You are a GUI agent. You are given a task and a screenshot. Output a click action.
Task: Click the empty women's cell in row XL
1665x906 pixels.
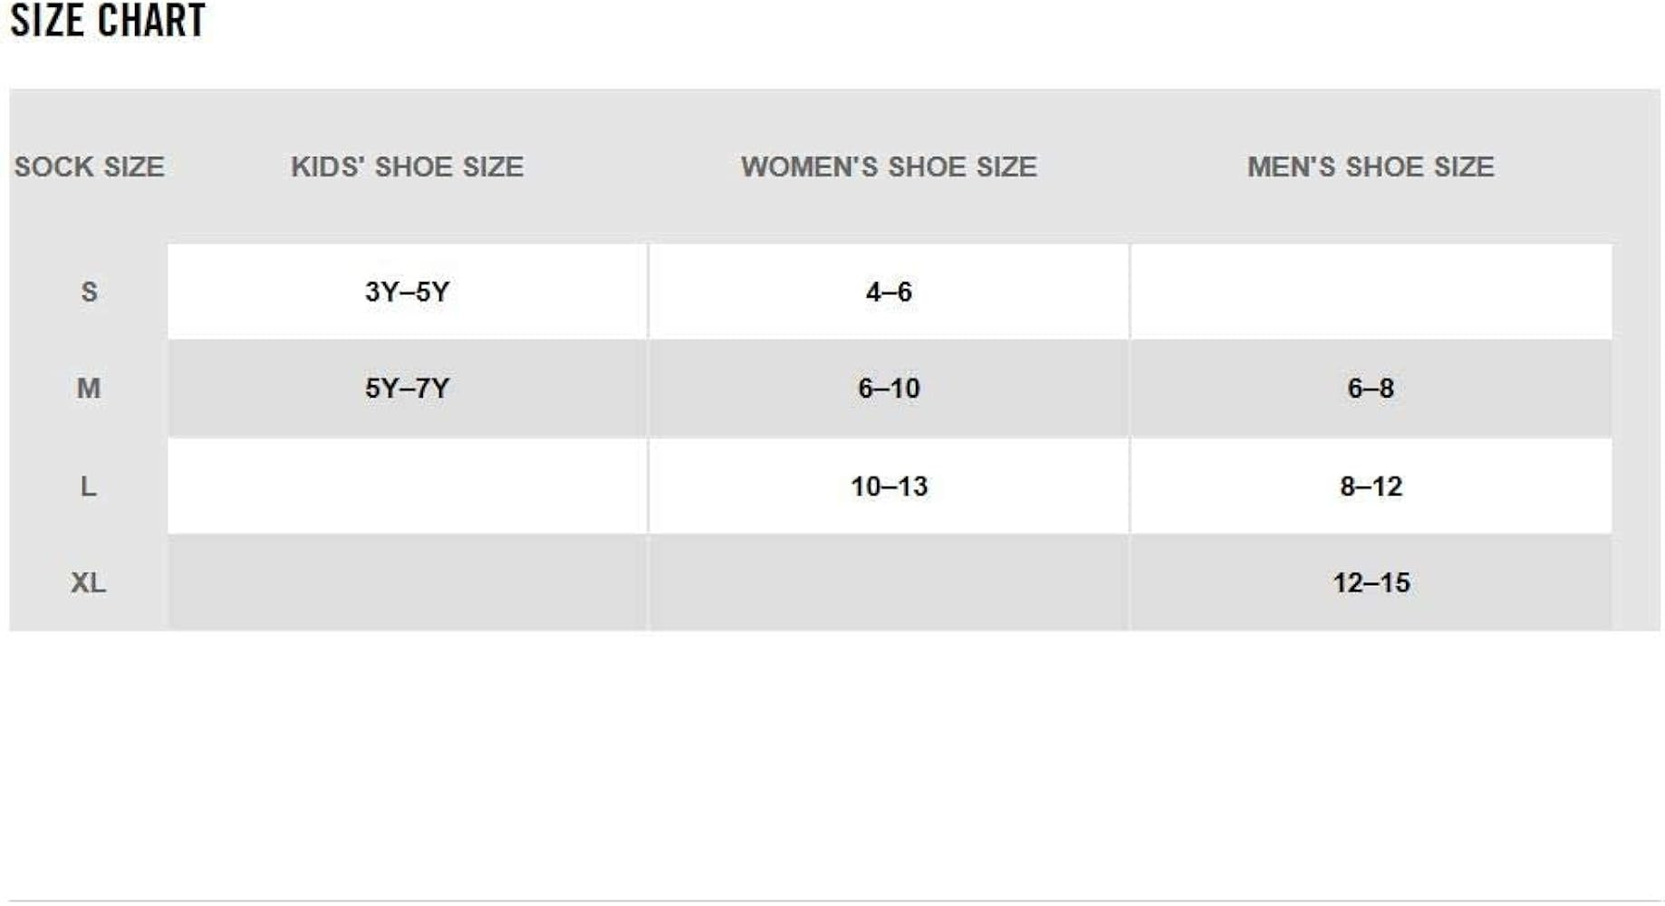click(x=889, y=583)
